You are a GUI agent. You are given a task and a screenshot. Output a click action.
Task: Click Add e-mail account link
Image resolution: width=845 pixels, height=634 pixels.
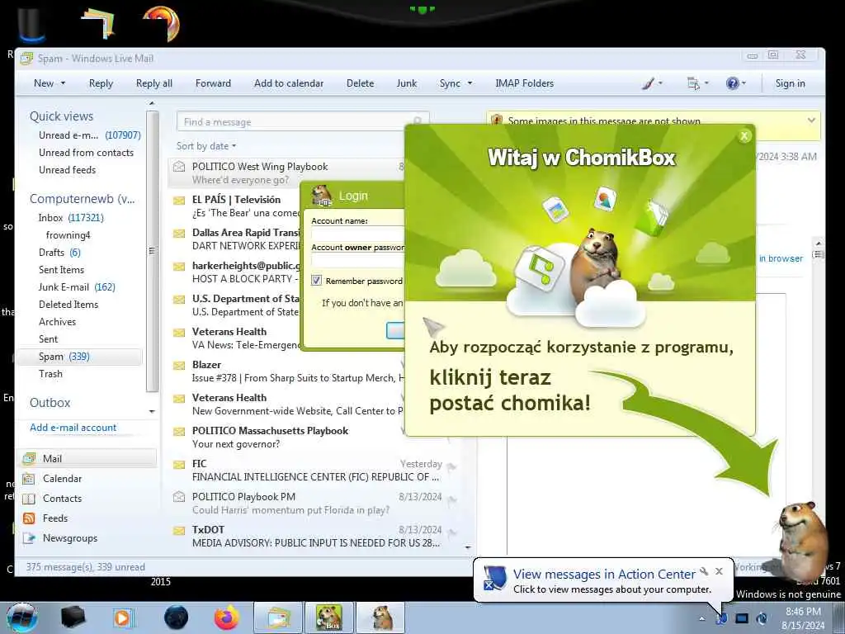point(73,428)
